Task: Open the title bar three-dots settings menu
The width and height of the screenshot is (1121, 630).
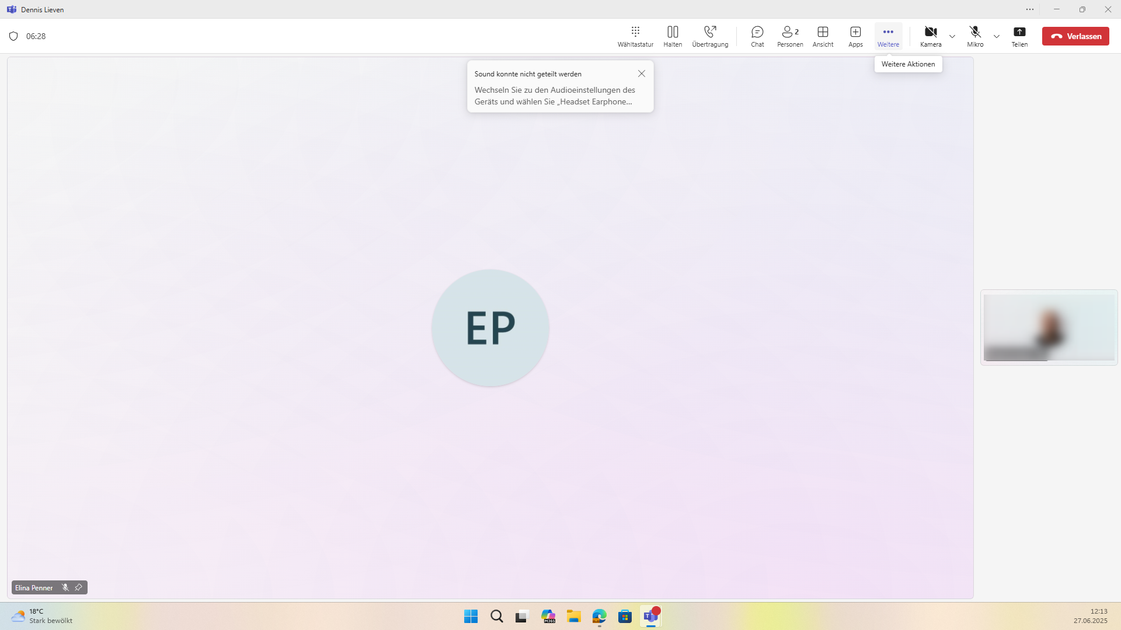Action: coord(1030,9)
